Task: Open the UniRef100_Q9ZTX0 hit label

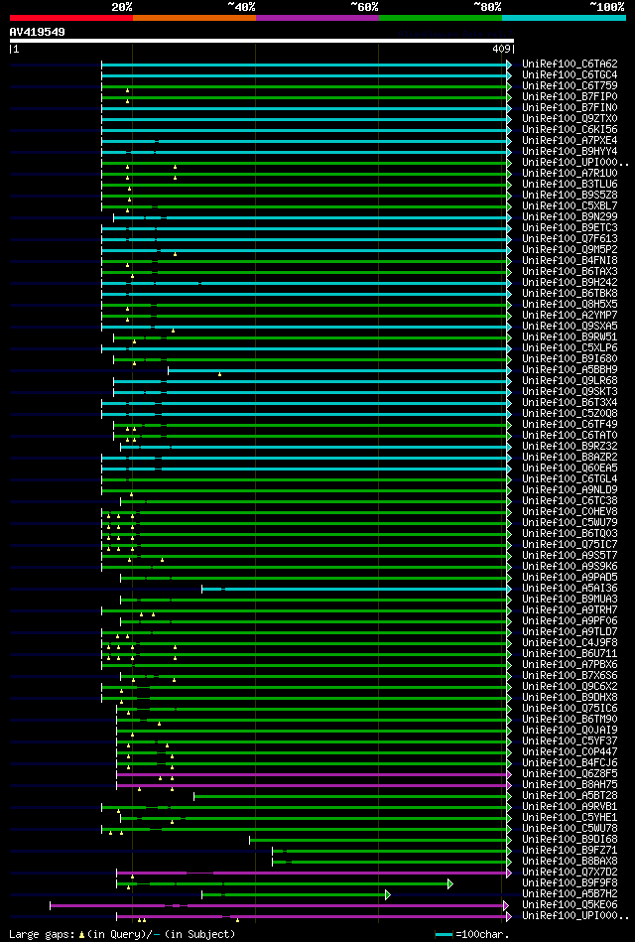Action: point(571,119)
